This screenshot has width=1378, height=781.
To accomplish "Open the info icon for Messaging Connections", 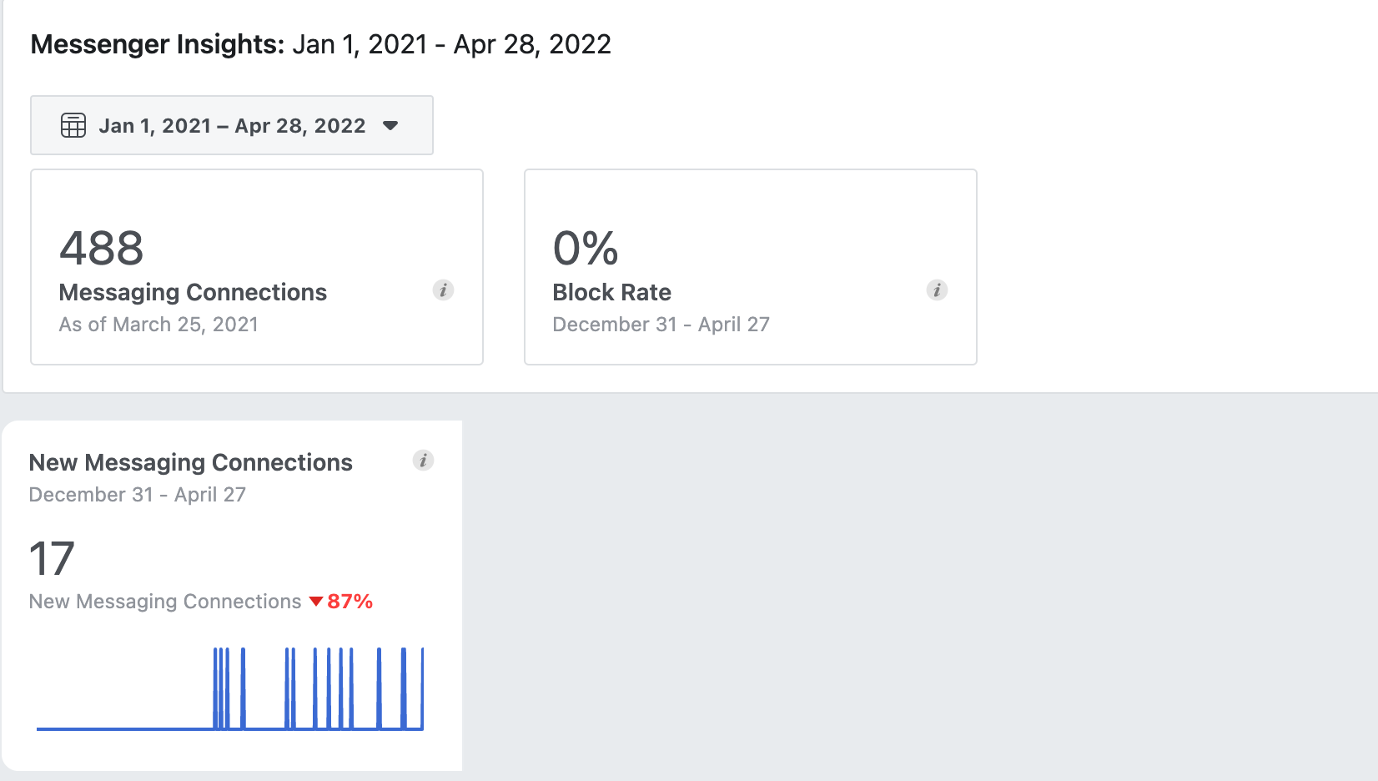I will 443,290.
